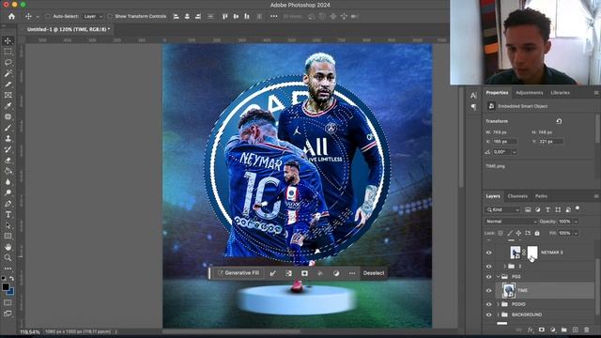Click the align bottom edges icon
The width and height of the screenshot is (601, 338).
coord(247,17)
